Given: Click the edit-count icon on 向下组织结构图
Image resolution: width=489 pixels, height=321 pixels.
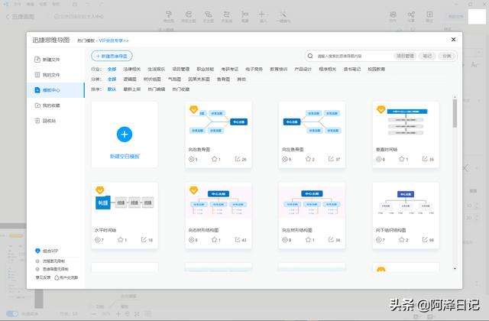Looking at the screenshot, I should [x=425, y=239].
